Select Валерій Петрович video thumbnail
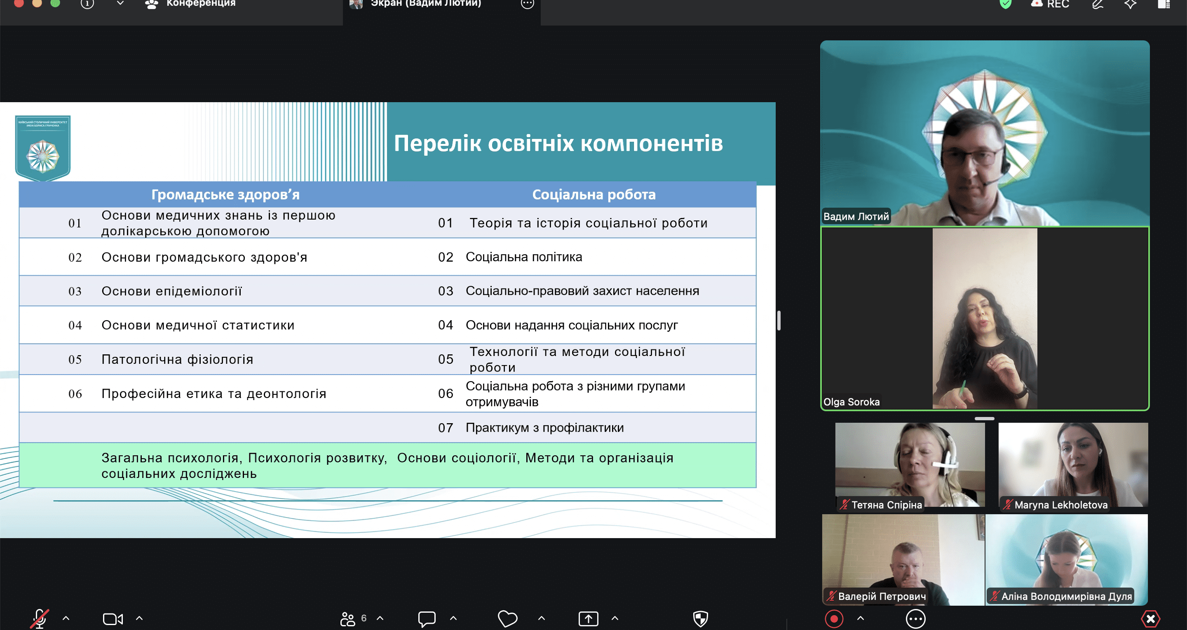This screenshot has height=630, width=1187. click(903, 560)
